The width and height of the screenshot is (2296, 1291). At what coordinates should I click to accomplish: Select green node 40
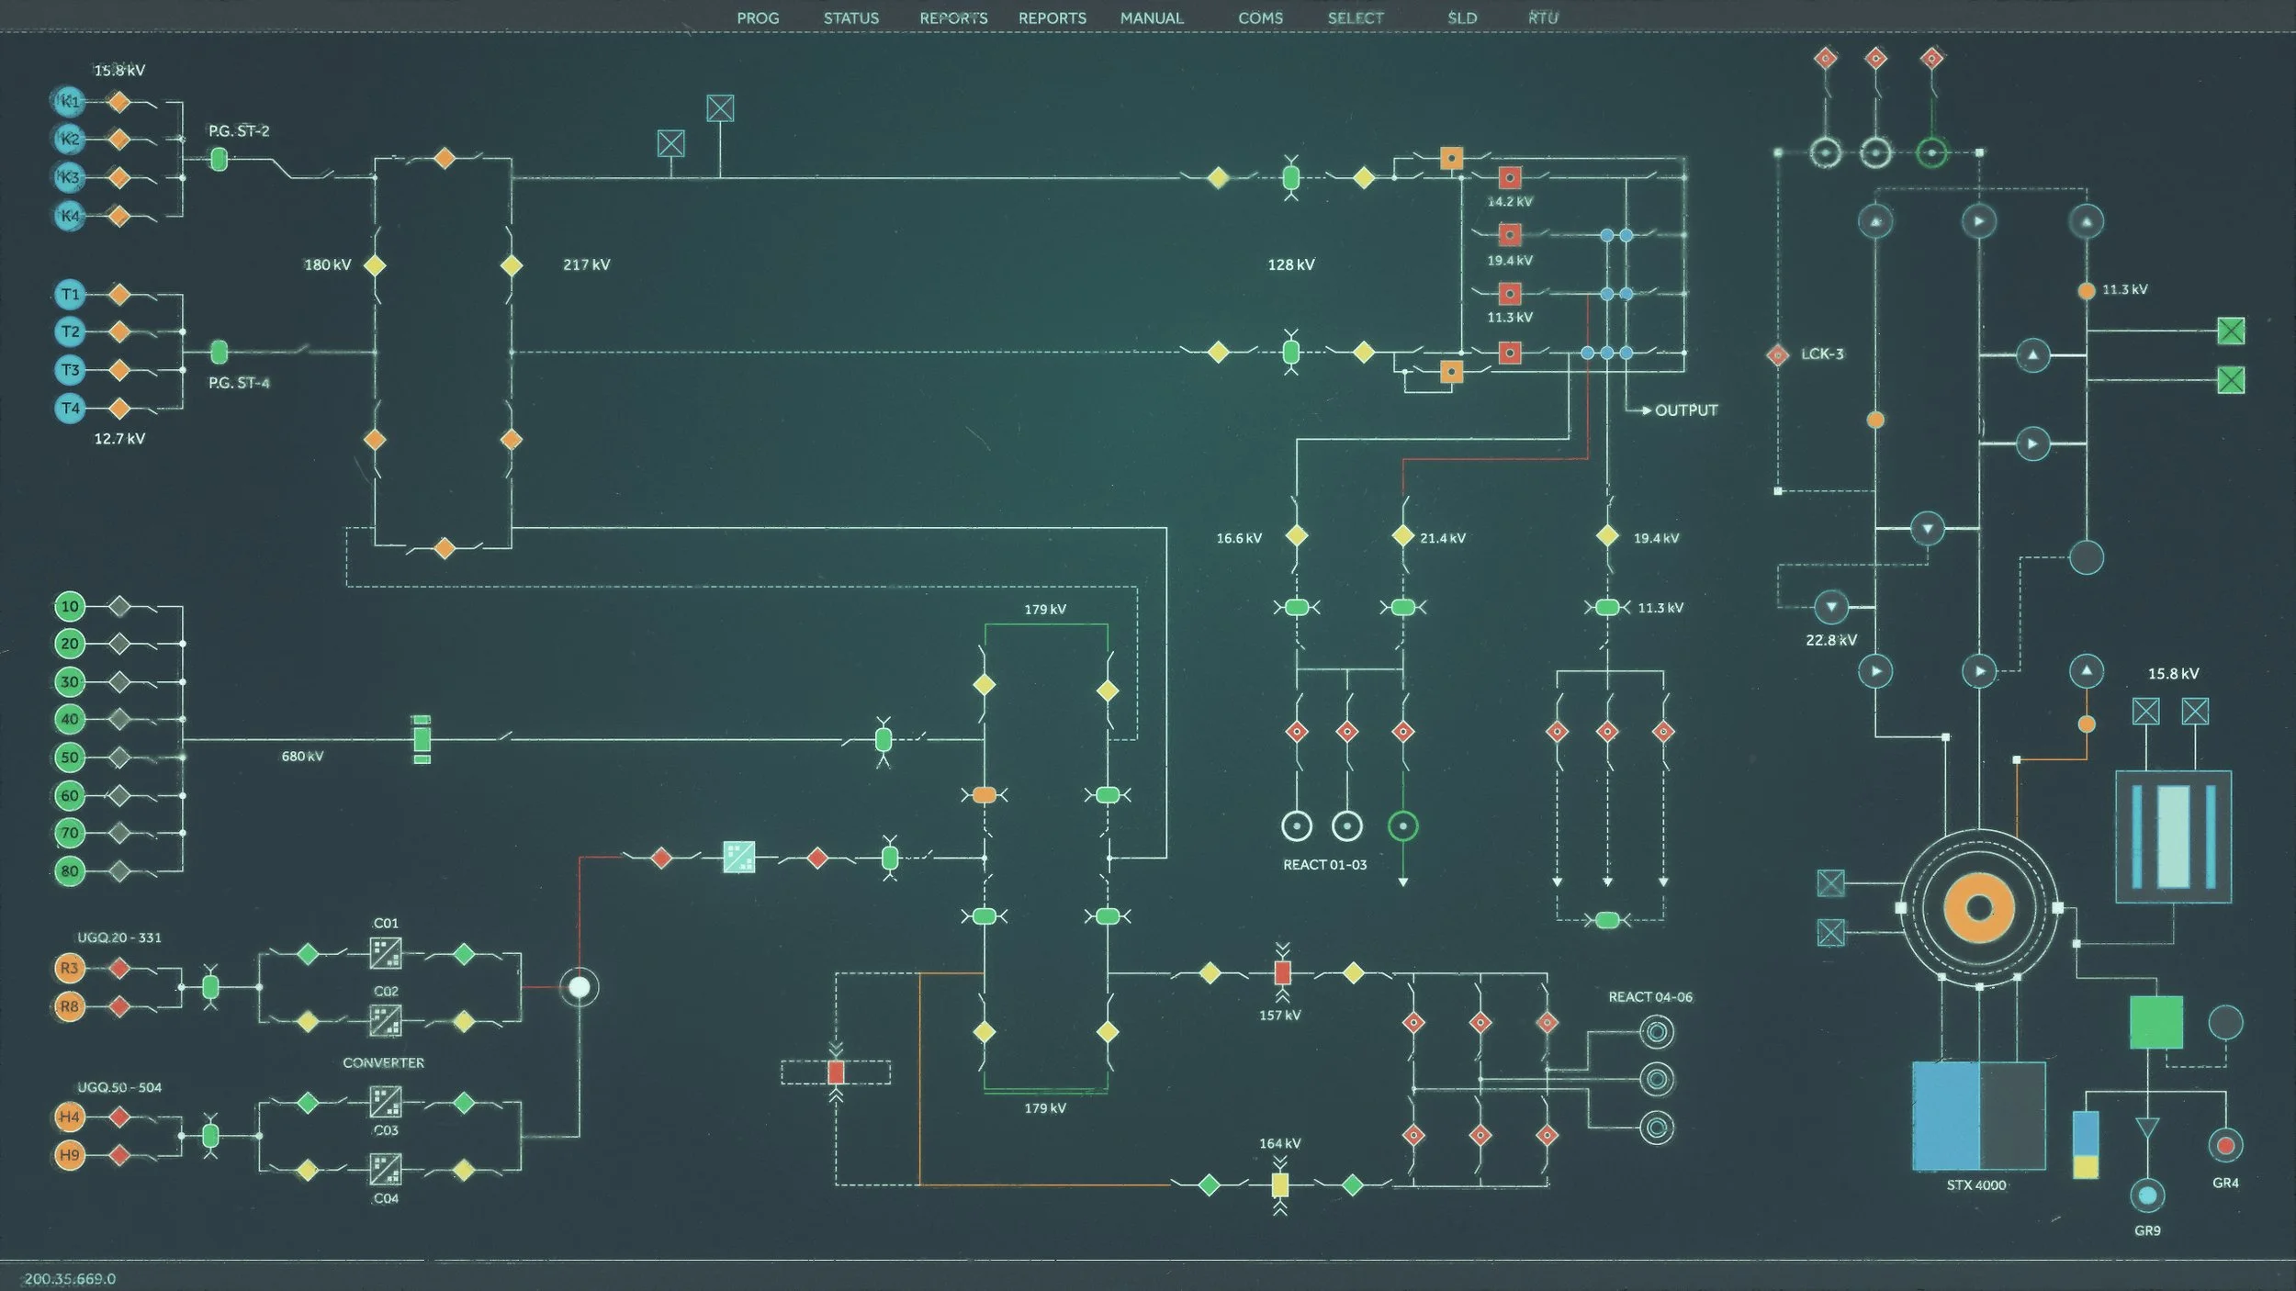click(70, 719)
